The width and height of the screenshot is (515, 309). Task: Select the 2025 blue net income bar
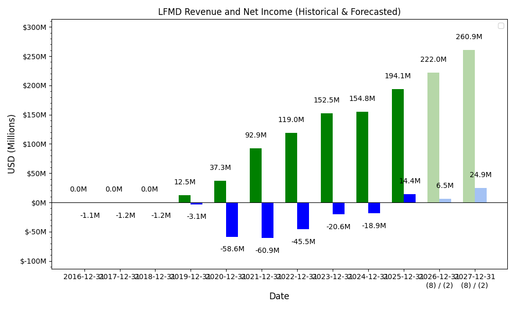point(409,198)
